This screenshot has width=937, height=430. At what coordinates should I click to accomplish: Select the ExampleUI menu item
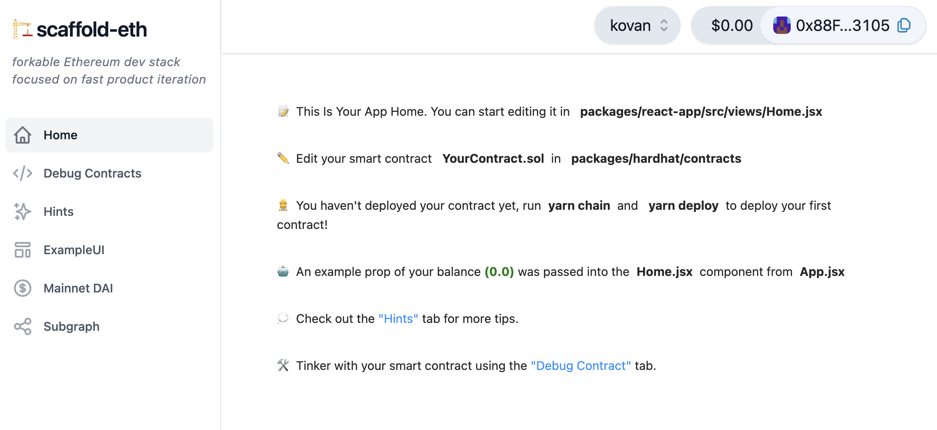(74, 250)
